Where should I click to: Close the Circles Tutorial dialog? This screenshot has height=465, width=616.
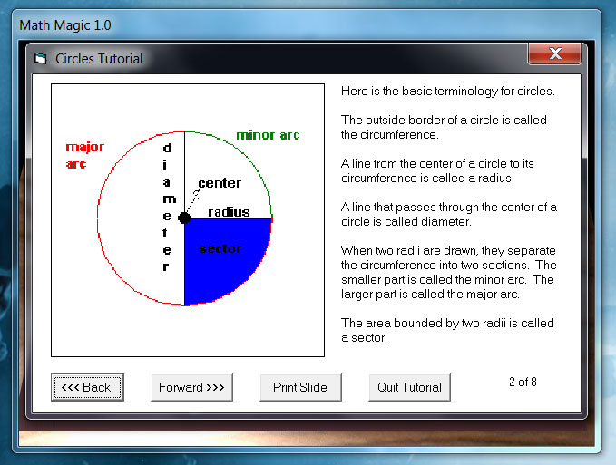[553, 55]
